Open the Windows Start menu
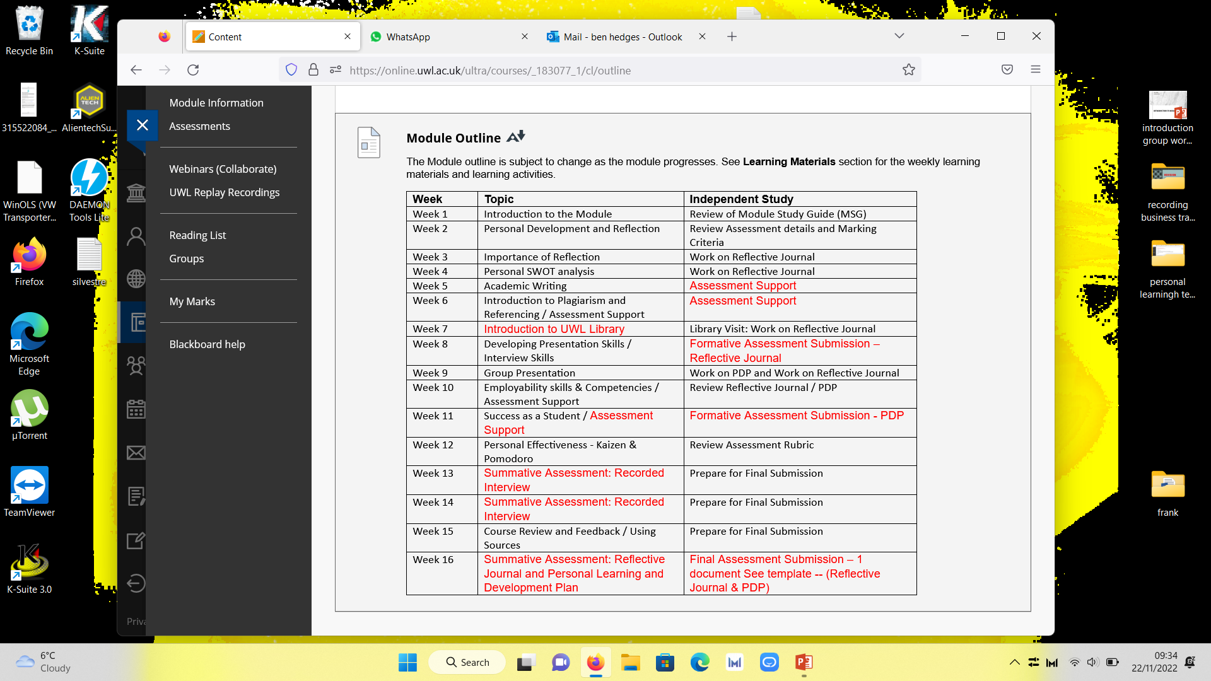The height and width of the screenshot is (681, 1211). tap(407, 662)
